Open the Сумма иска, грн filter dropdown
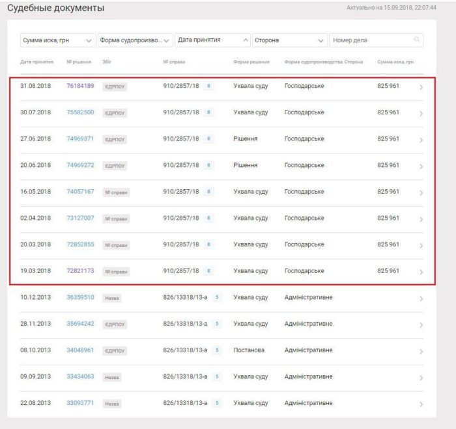The height and width of the screenshot is (429, 456). coord(57,40)
